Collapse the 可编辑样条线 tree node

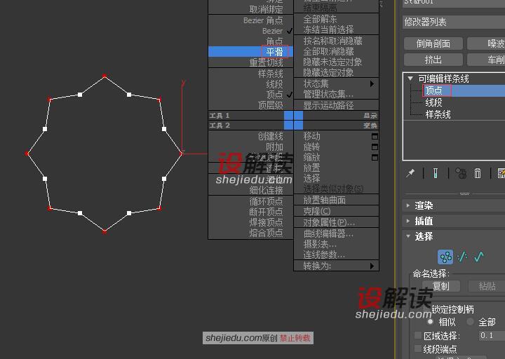[410, 79]
